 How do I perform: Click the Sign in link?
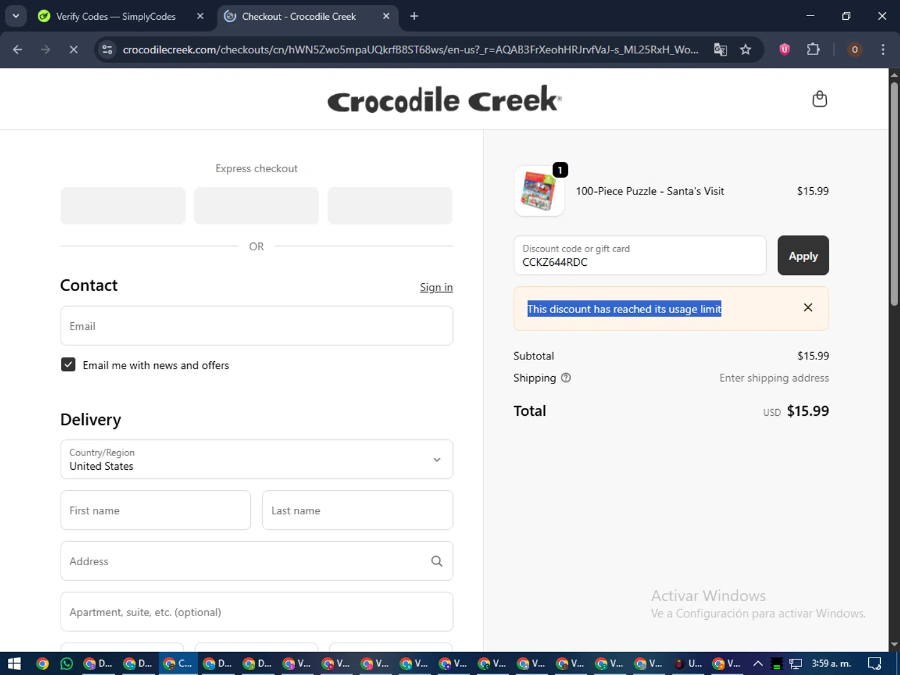(436, 287)
